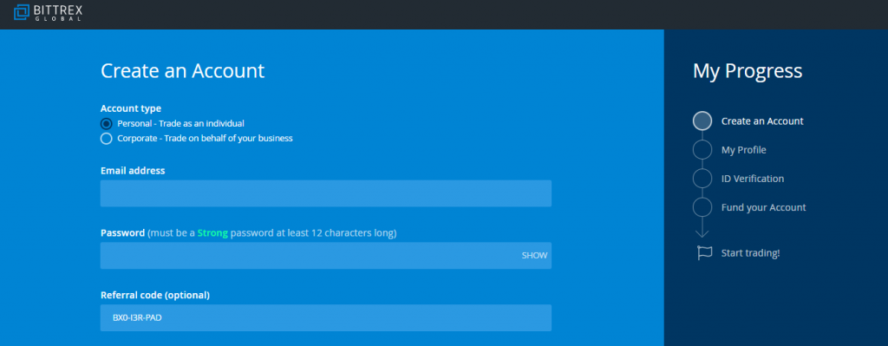Focus the Password input field
Viewport: 888px width, 346px height.
click(x=326, y=256)
